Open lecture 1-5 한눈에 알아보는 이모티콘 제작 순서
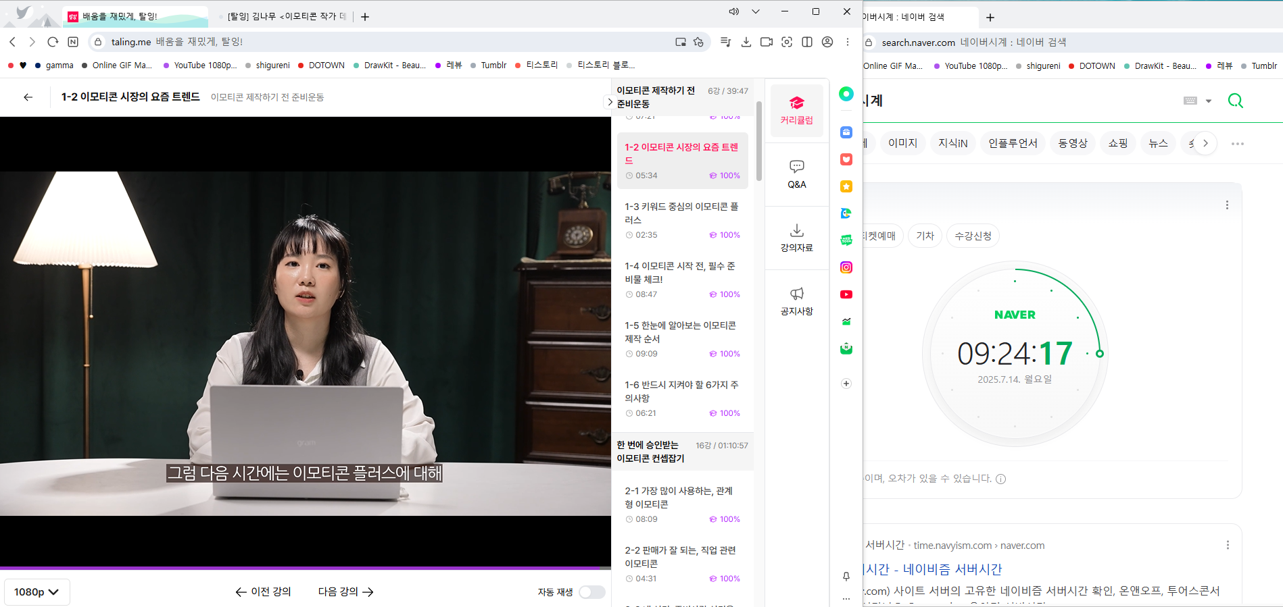Screen dimensions: 1283x607 point(682,339)
